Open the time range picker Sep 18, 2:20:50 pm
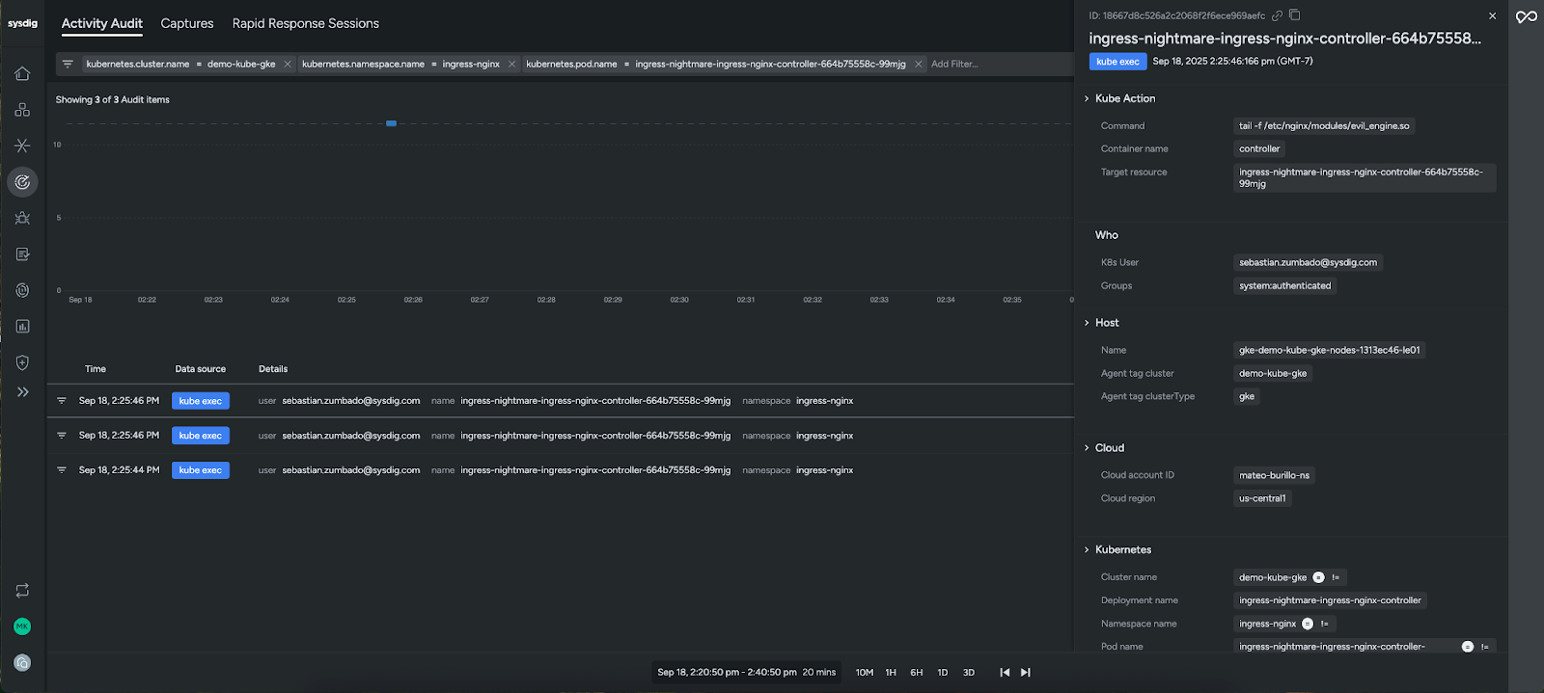Image resolution: width=1544 pixels, height=693 pixels. pyautogui.click(x=747, y=673)
